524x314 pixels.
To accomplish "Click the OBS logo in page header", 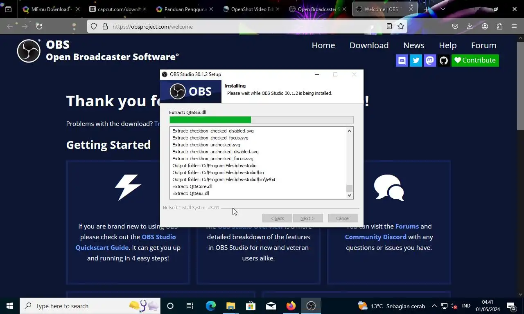I will coord(29,51).
